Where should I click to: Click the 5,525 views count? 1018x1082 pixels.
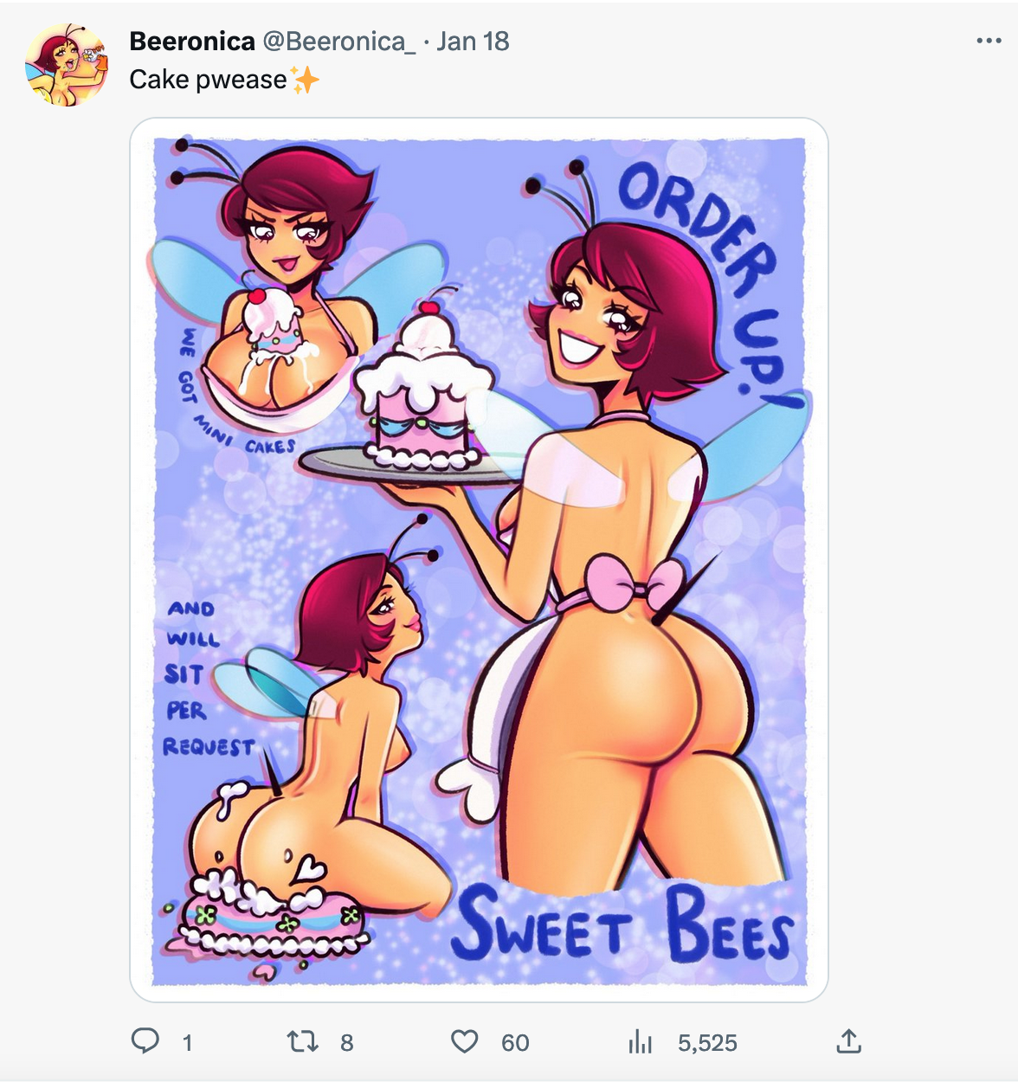click(x=707, y=1043)
